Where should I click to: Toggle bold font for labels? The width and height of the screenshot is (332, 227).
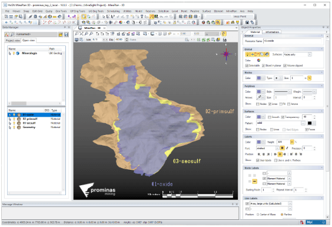pos(282,148)
